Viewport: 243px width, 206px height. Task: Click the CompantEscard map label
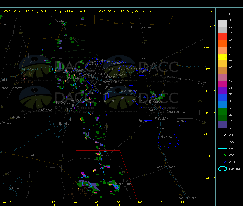(177, 112)
